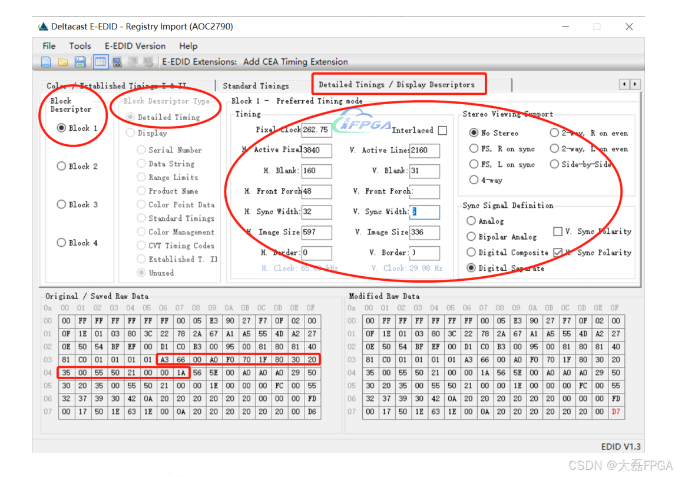
Task: Open the File menu
Action: tap(49, 46)
